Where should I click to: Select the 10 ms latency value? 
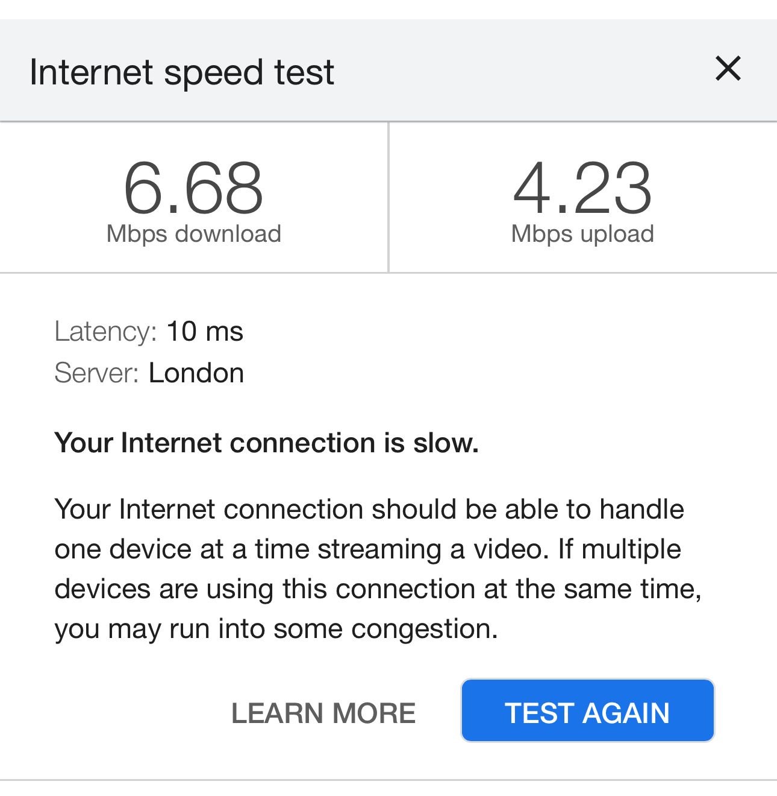pyautogui.click(x=205, y=332)
